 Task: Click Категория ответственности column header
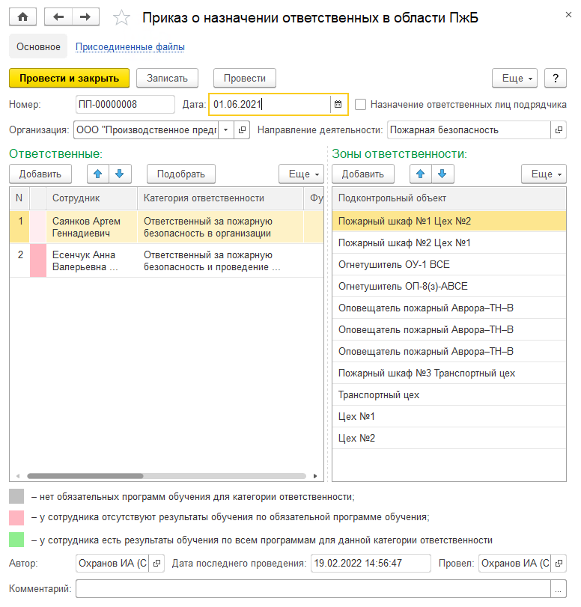pos(220,198)
